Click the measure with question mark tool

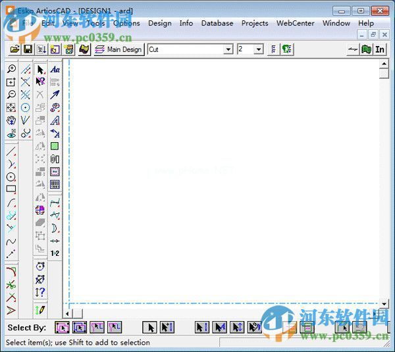[40, 292]
